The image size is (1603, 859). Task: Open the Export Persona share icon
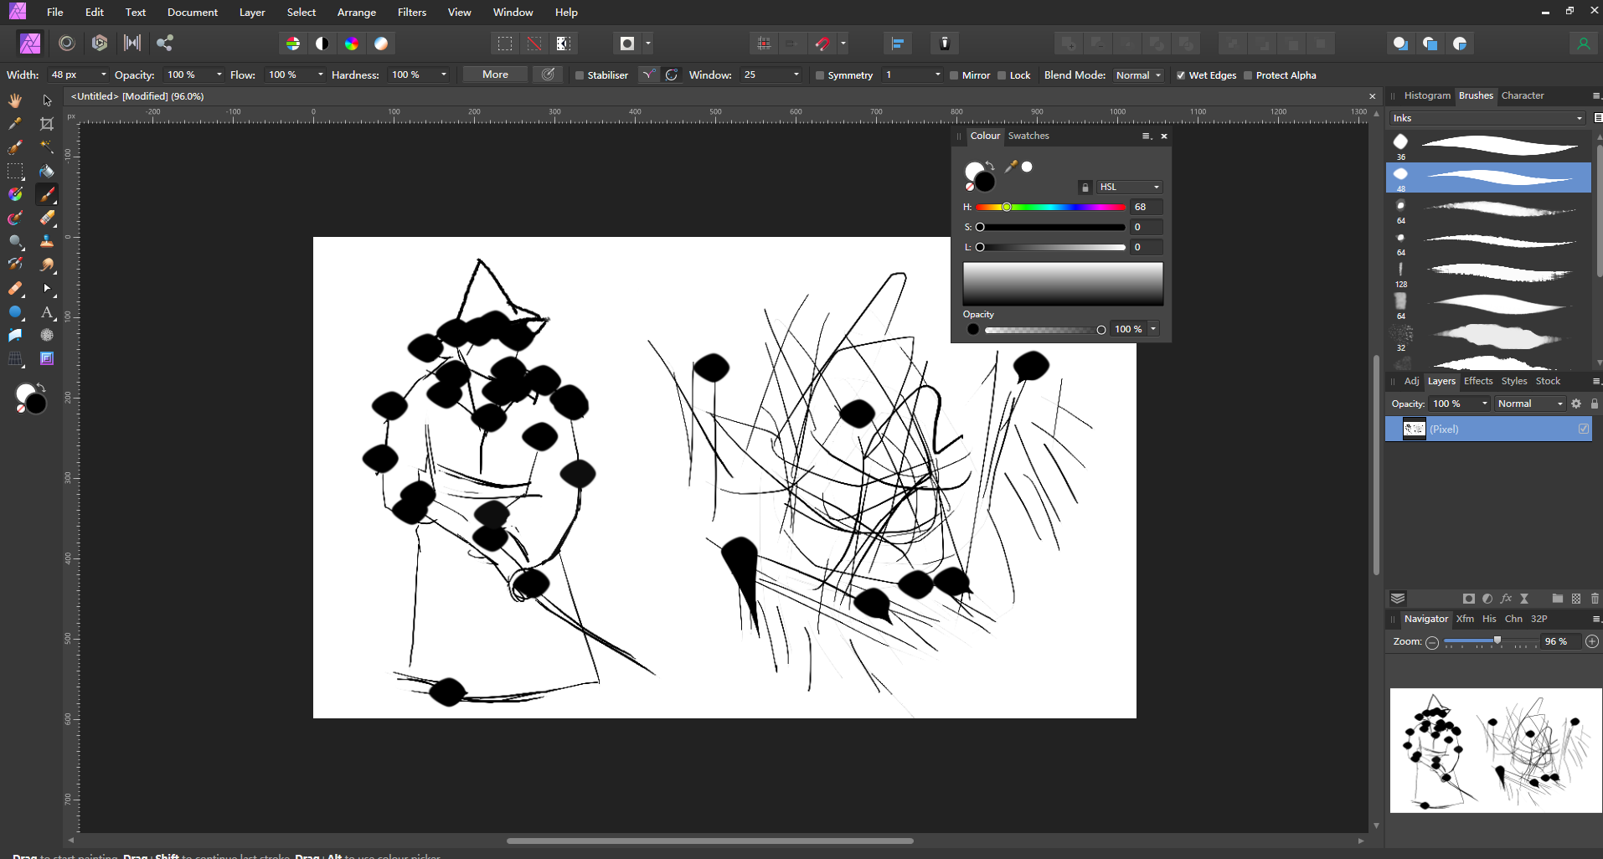click(x=165, y=43)
